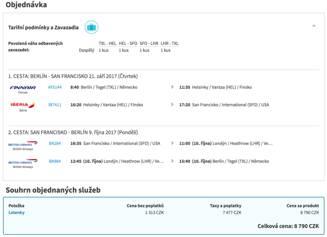
Task: Open flight number AY5144 link
Action: click(55, 87)
